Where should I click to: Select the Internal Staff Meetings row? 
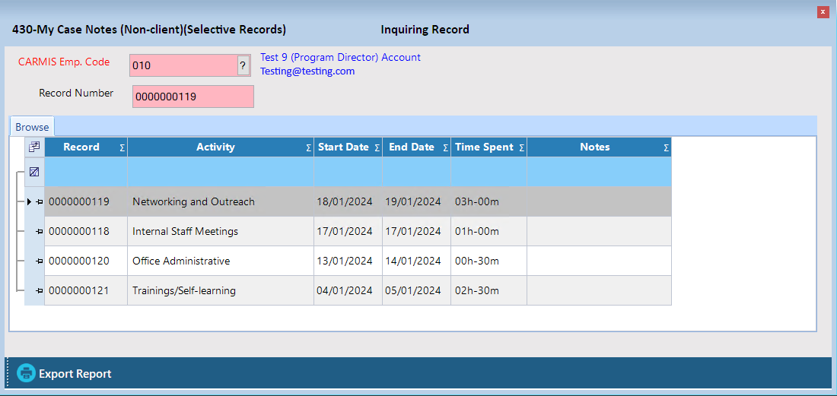[x=185, y=232]
